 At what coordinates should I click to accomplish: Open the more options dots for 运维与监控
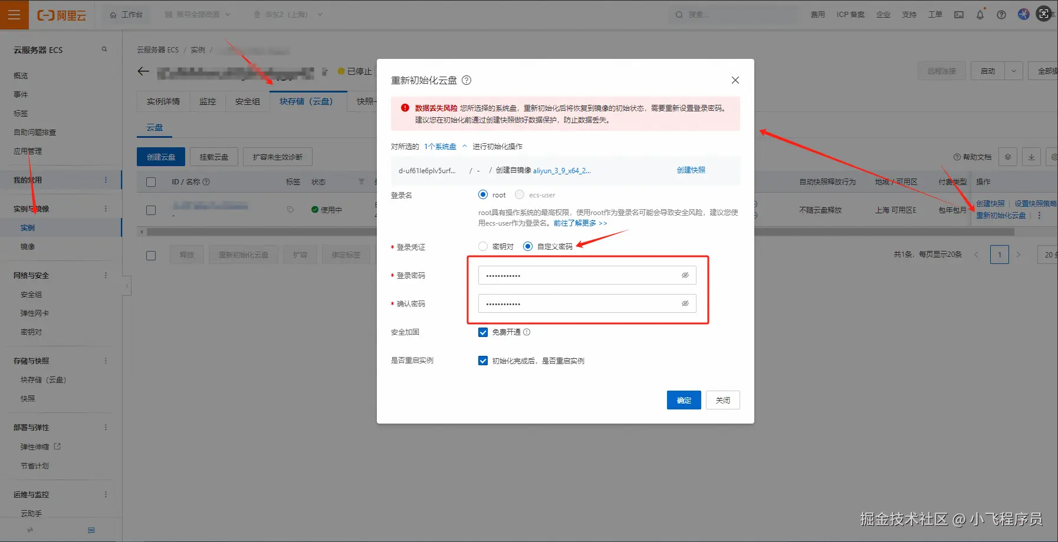(106, 494)
